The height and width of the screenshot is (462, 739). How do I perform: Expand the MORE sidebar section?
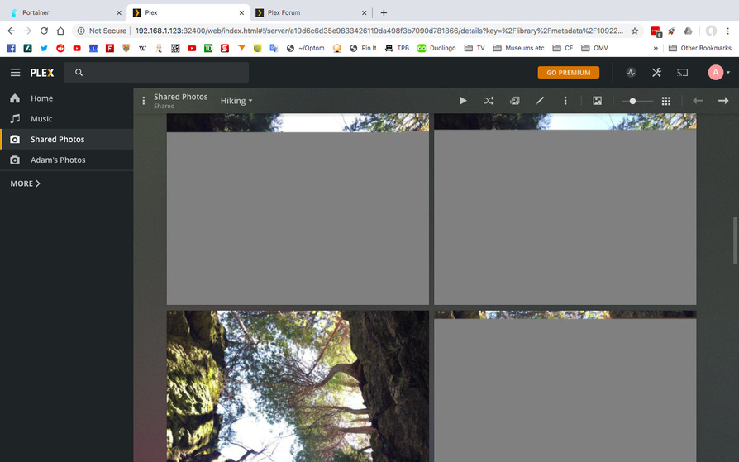26,183
